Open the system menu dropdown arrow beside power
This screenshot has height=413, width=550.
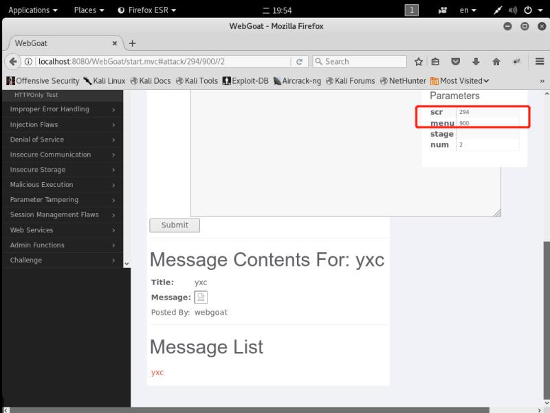point(540,10)
